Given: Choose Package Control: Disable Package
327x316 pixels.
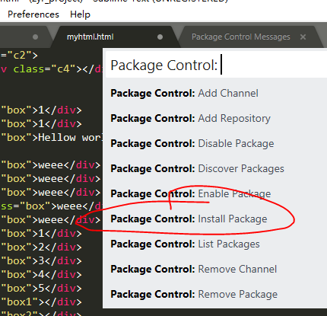Looking at the screenshot, I should click(215, 143).
